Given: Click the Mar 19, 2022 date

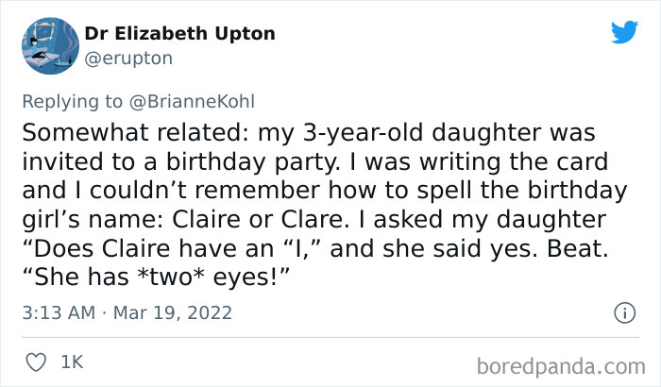Looking at the screenshot, I should coord(173,312).
